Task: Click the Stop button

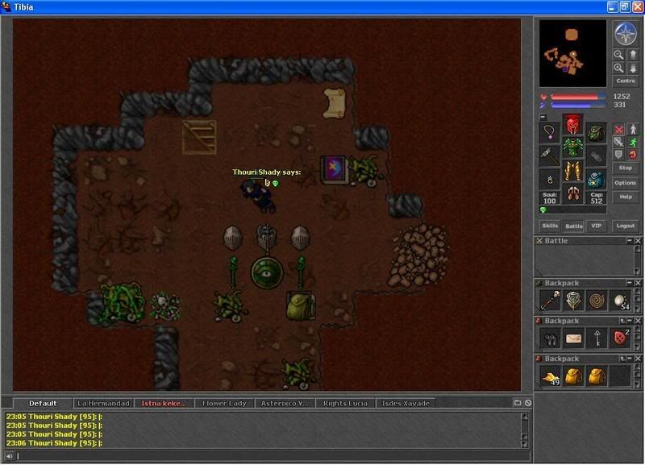Action: click(x=626, y=168)
